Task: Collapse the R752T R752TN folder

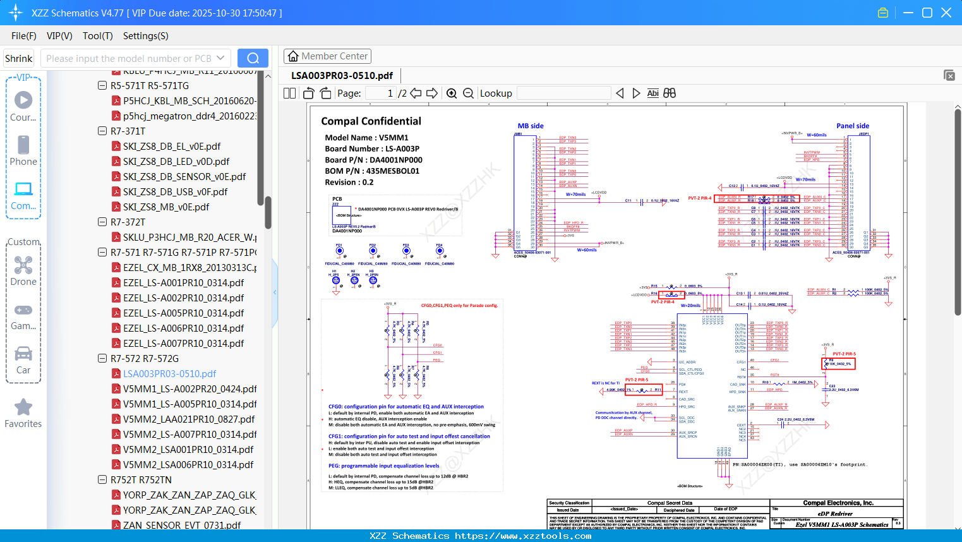Action: (102, 479)
